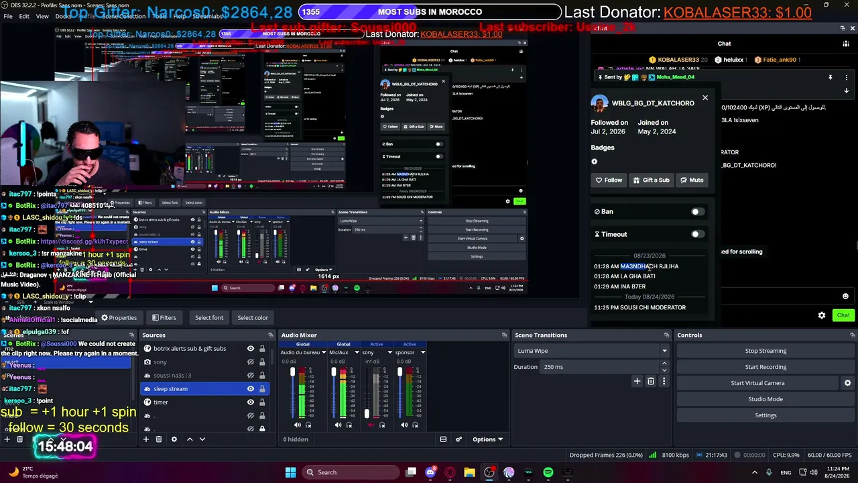
Task: Unlock the sleep stream source
Action: [x=262, y=389]
